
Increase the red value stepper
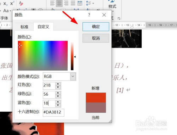point(58,84)
